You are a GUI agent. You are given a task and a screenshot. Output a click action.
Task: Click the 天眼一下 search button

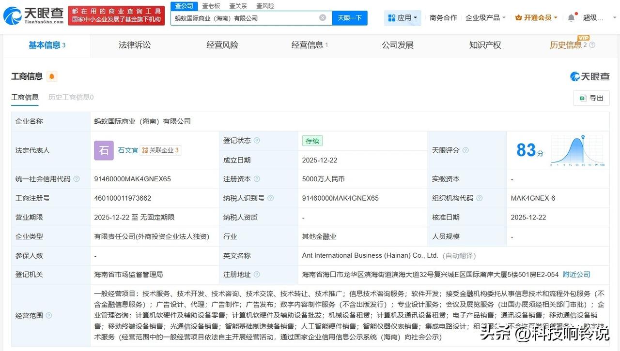click(350, 18)
